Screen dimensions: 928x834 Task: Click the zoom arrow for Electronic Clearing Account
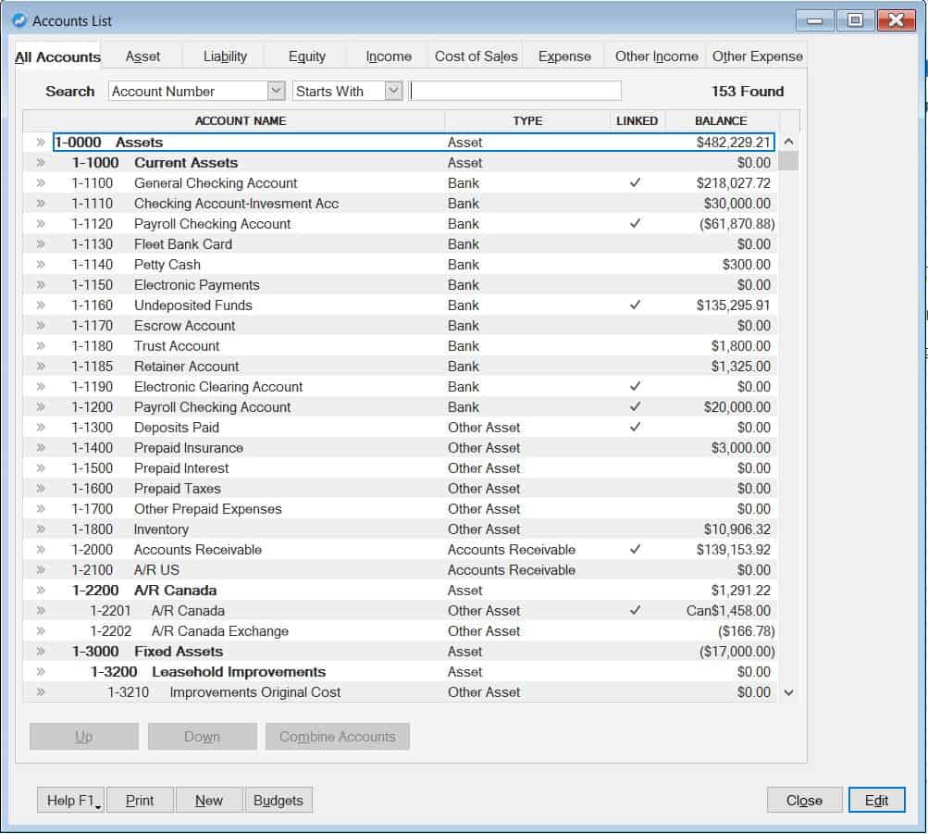tap(40, 387)
